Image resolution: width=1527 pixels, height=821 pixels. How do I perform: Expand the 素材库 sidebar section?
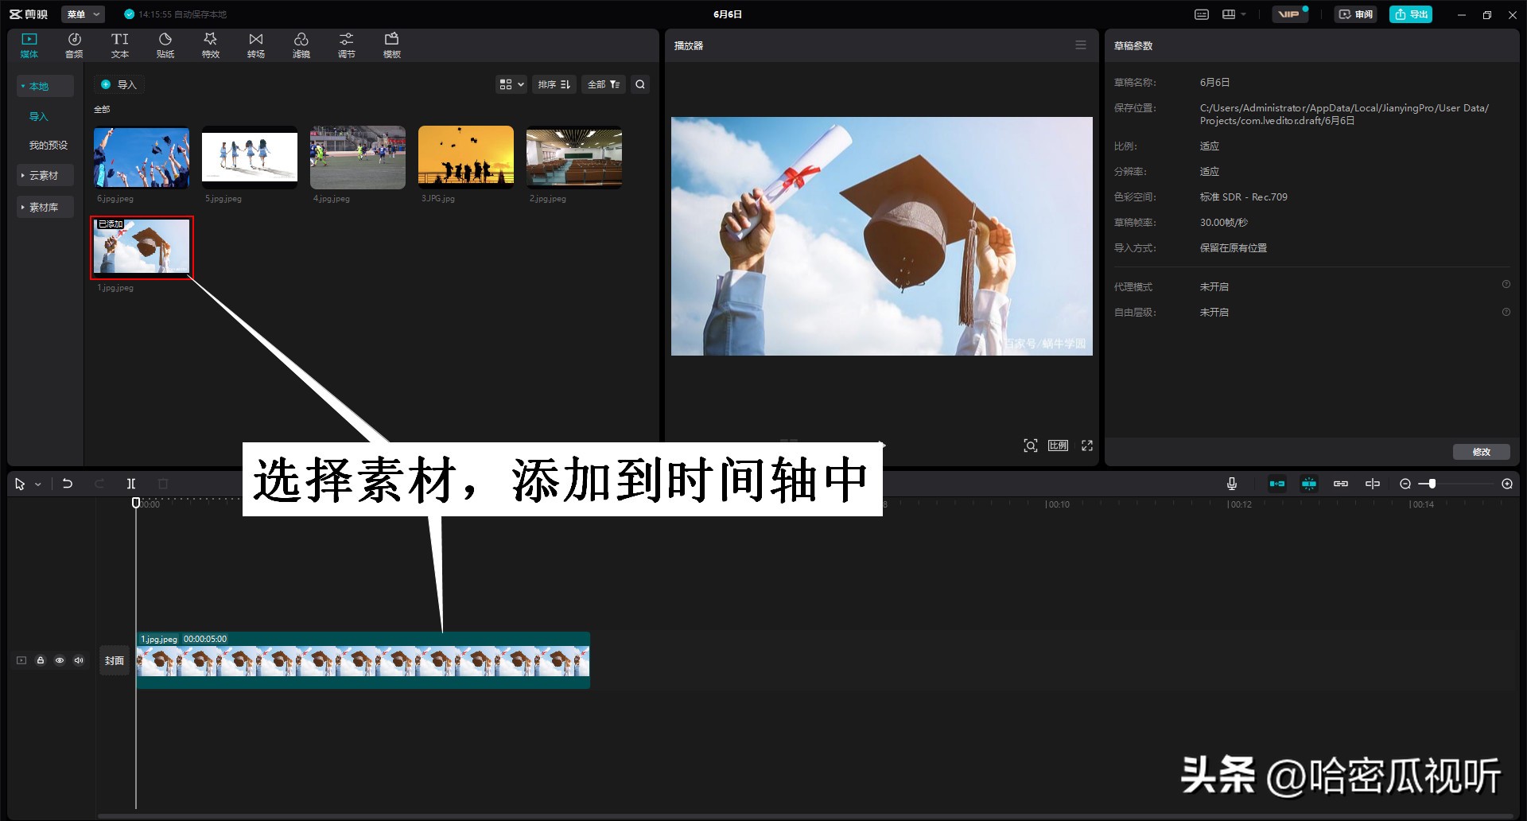pyautogui.click(x=44, y=206)
